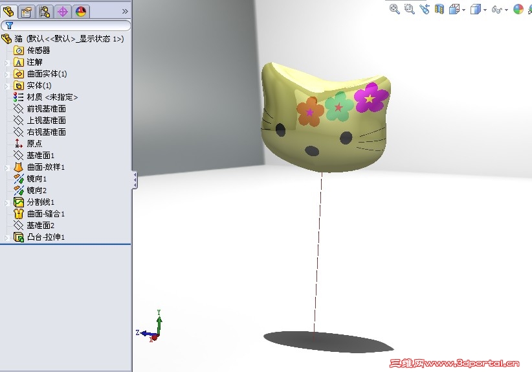Screen dimensions: 532x372
Task: Open the Display Style dropdown arrow
Action: tap(485, 10)
